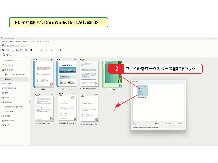Click the document import down-arrow icon
218x163 pixels.
(x=13, y=50)
